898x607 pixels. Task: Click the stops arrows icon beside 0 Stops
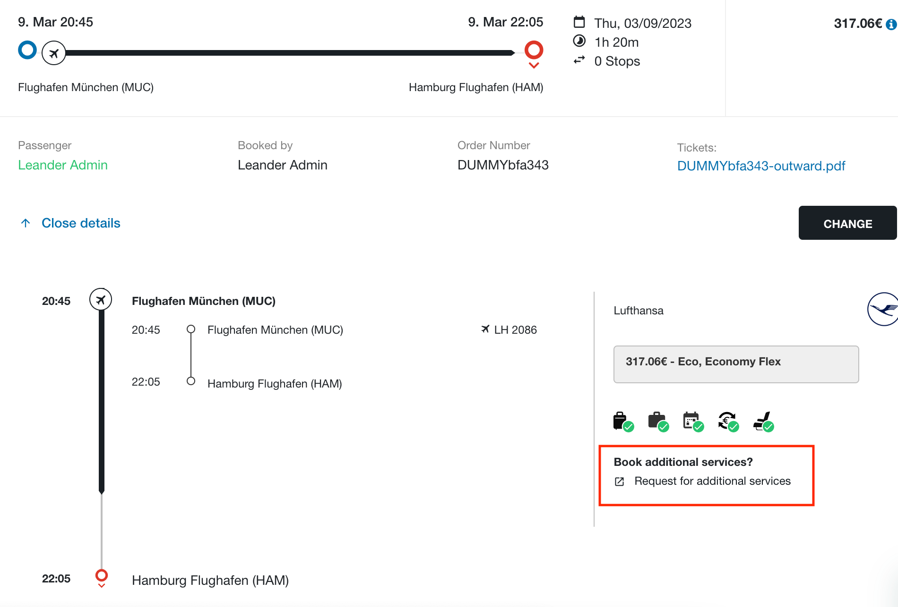tap(579, 60)
